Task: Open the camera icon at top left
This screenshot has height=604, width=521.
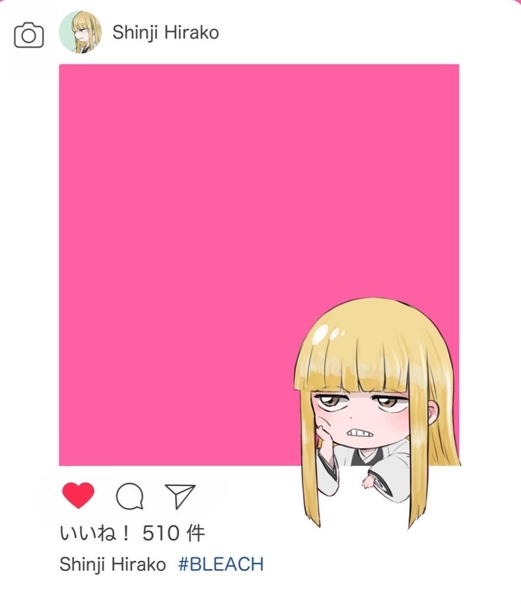Action: [x=29, y=35]
